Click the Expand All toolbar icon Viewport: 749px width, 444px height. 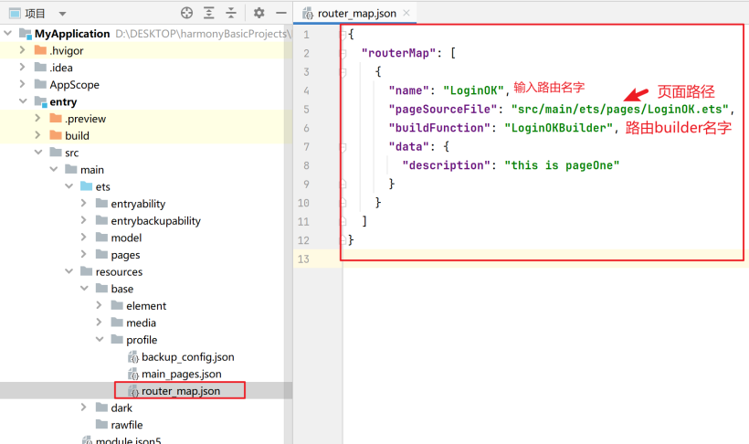click(209, 13)
